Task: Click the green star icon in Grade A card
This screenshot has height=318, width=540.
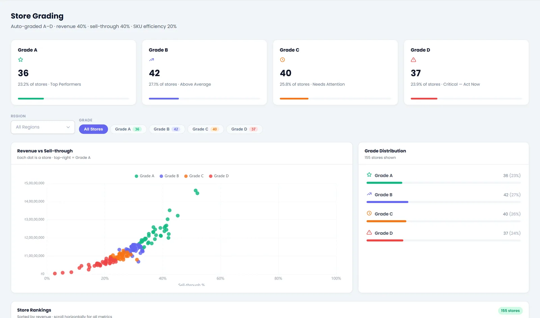Action: point(21,60)
